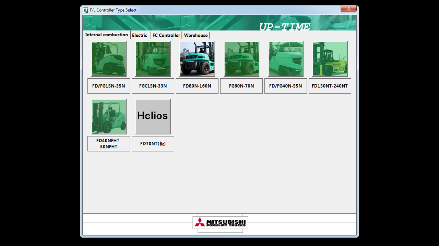
Task: Click the FD/FG15N-35N label button
Action: [109, 86]
